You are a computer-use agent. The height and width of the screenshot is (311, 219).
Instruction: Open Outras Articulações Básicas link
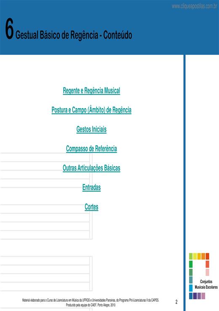point(91,168)
